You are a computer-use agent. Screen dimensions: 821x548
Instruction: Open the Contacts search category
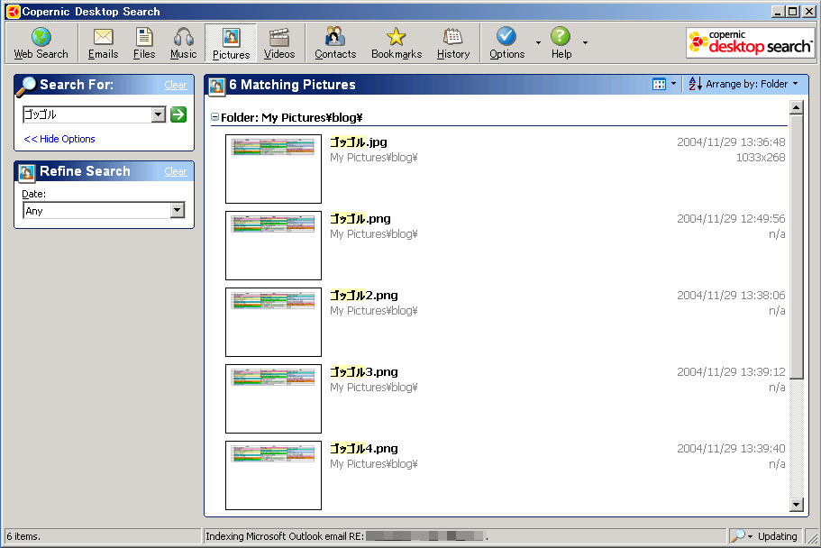tap(335, 43)
